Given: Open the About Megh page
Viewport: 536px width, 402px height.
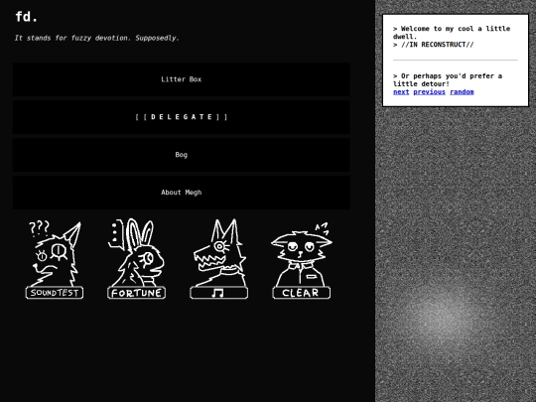Looking at the screenshot, I should 182,193.
